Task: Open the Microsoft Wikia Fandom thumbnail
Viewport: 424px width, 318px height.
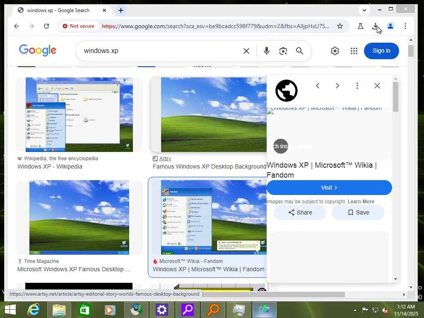Action: (x=214, y=217)
